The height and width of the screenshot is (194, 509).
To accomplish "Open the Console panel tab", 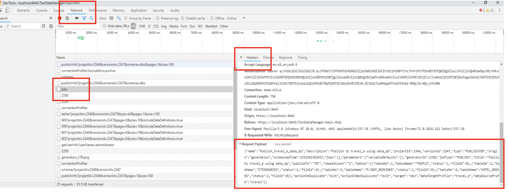I will pos(41,10).
